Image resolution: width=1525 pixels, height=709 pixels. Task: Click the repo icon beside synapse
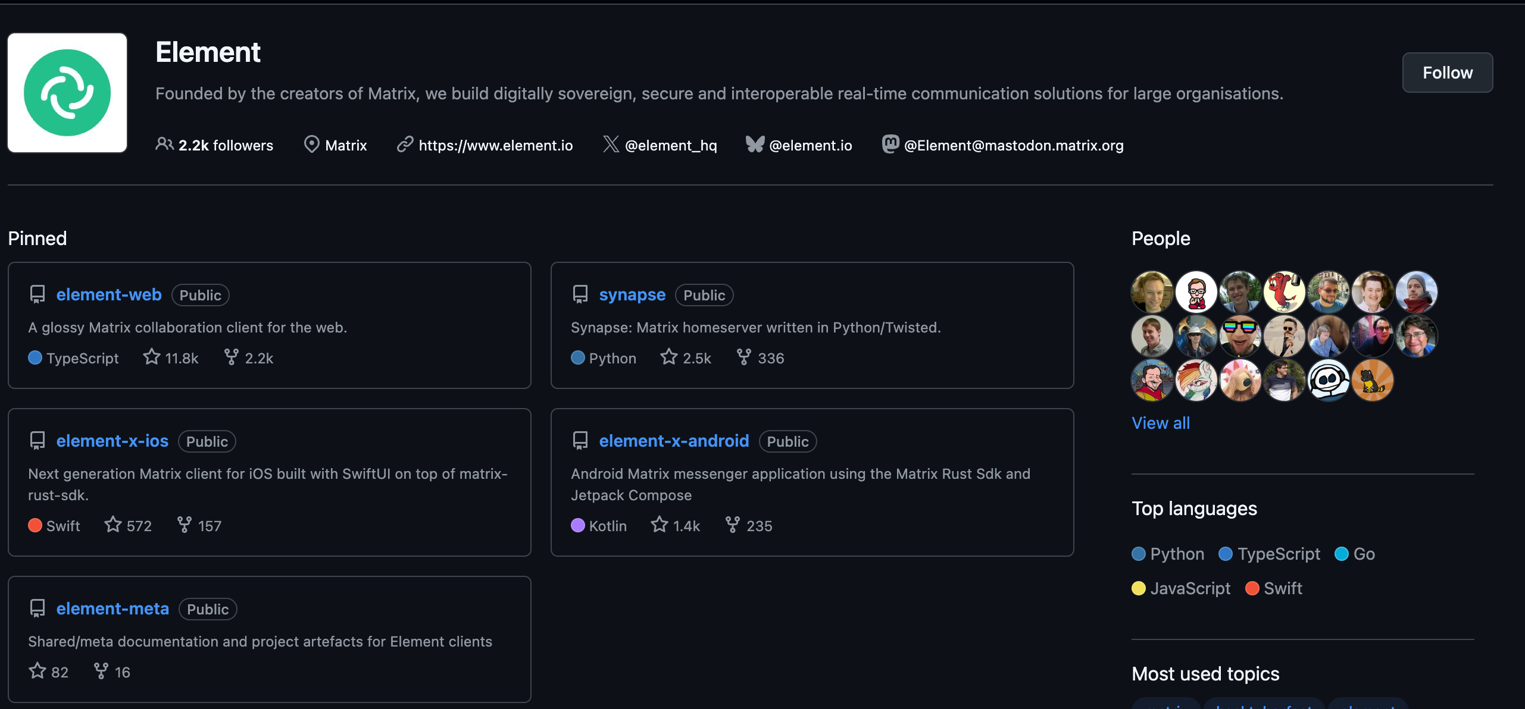click(x=580, y=294)
